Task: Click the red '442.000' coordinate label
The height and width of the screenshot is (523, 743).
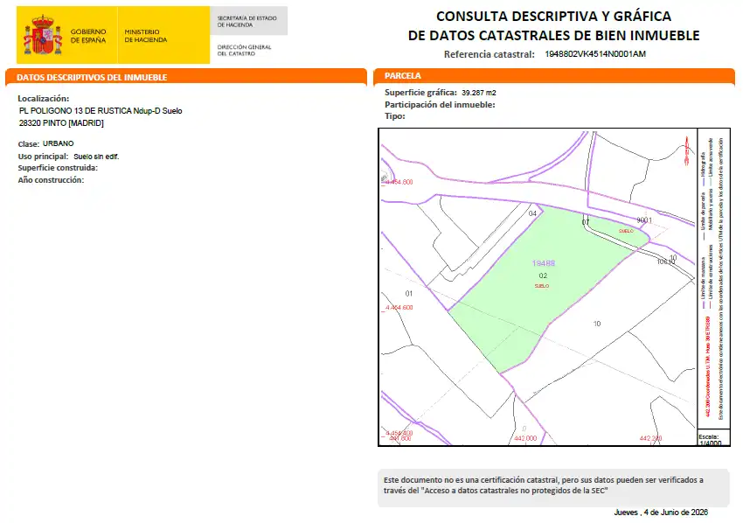Action: point(525,438)
